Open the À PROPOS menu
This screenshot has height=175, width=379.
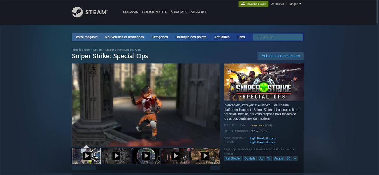pyautogui.click(x=179, y=12)
